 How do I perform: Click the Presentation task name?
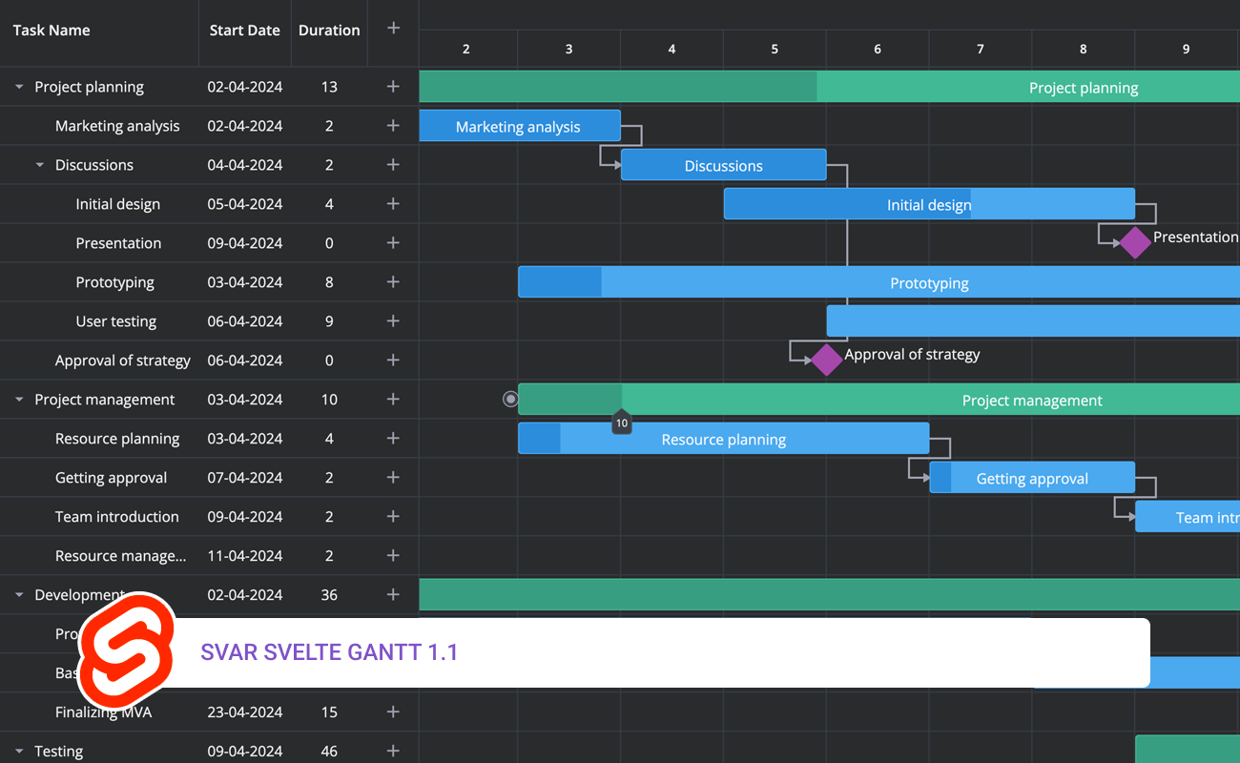pos(118,243)
